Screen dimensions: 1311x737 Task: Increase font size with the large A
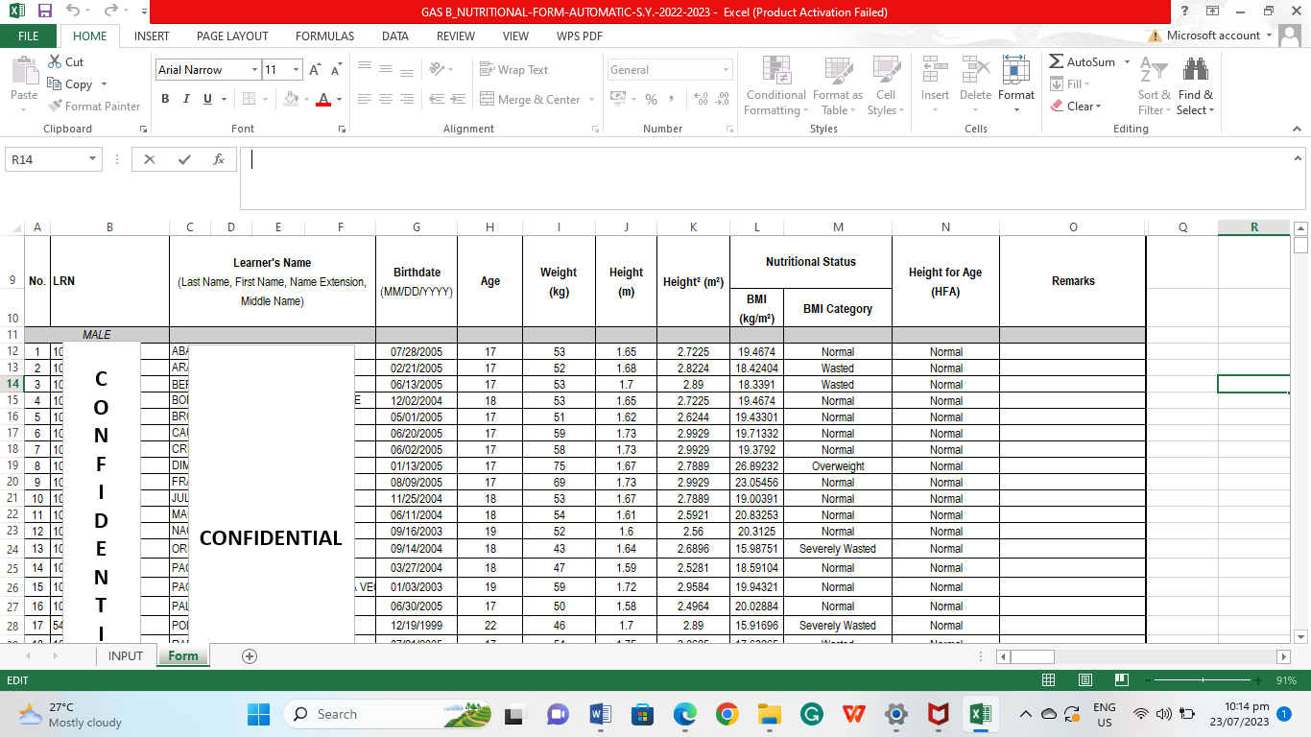(314, 70)
